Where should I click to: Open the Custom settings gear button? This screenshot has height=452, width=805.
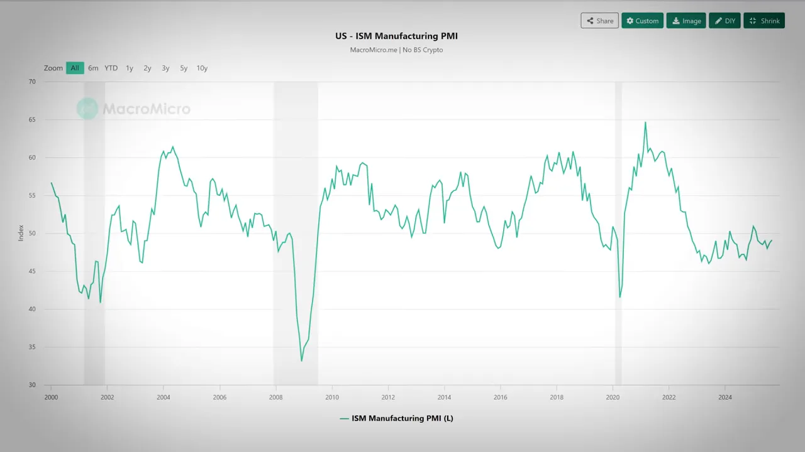point(642,21)
